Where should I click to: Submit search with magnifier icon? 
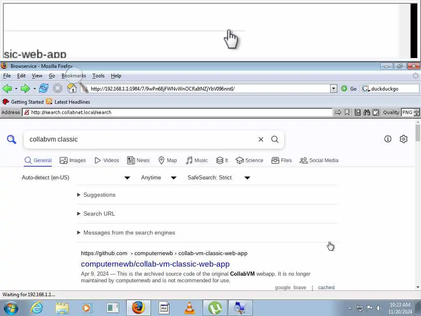[275, 139]
